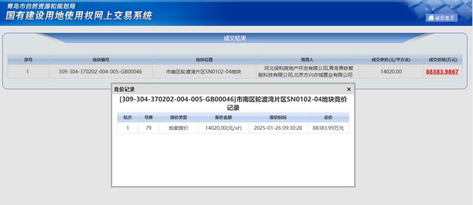Click the bidding record dialog heading
Image resolution: width=473 pixels, height=205 pixels.
coord(233,103)
